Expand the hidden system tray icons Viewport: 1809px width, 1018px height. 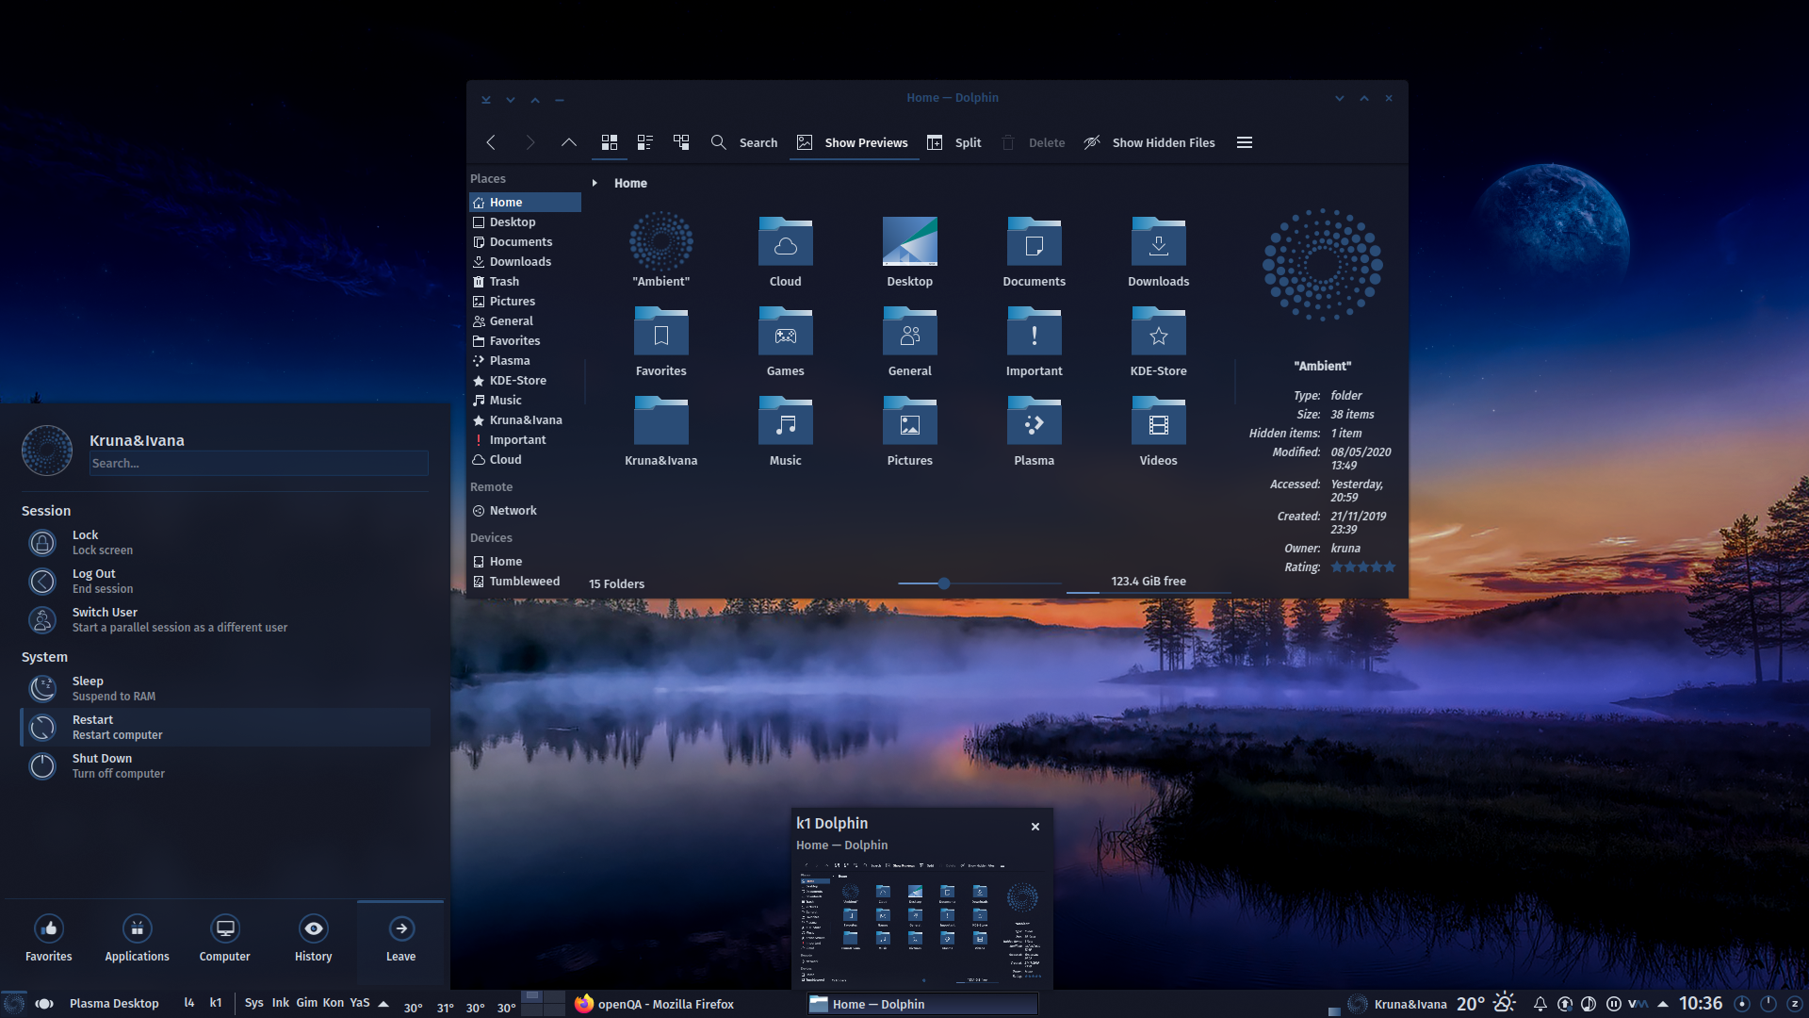[1664, 1003]
